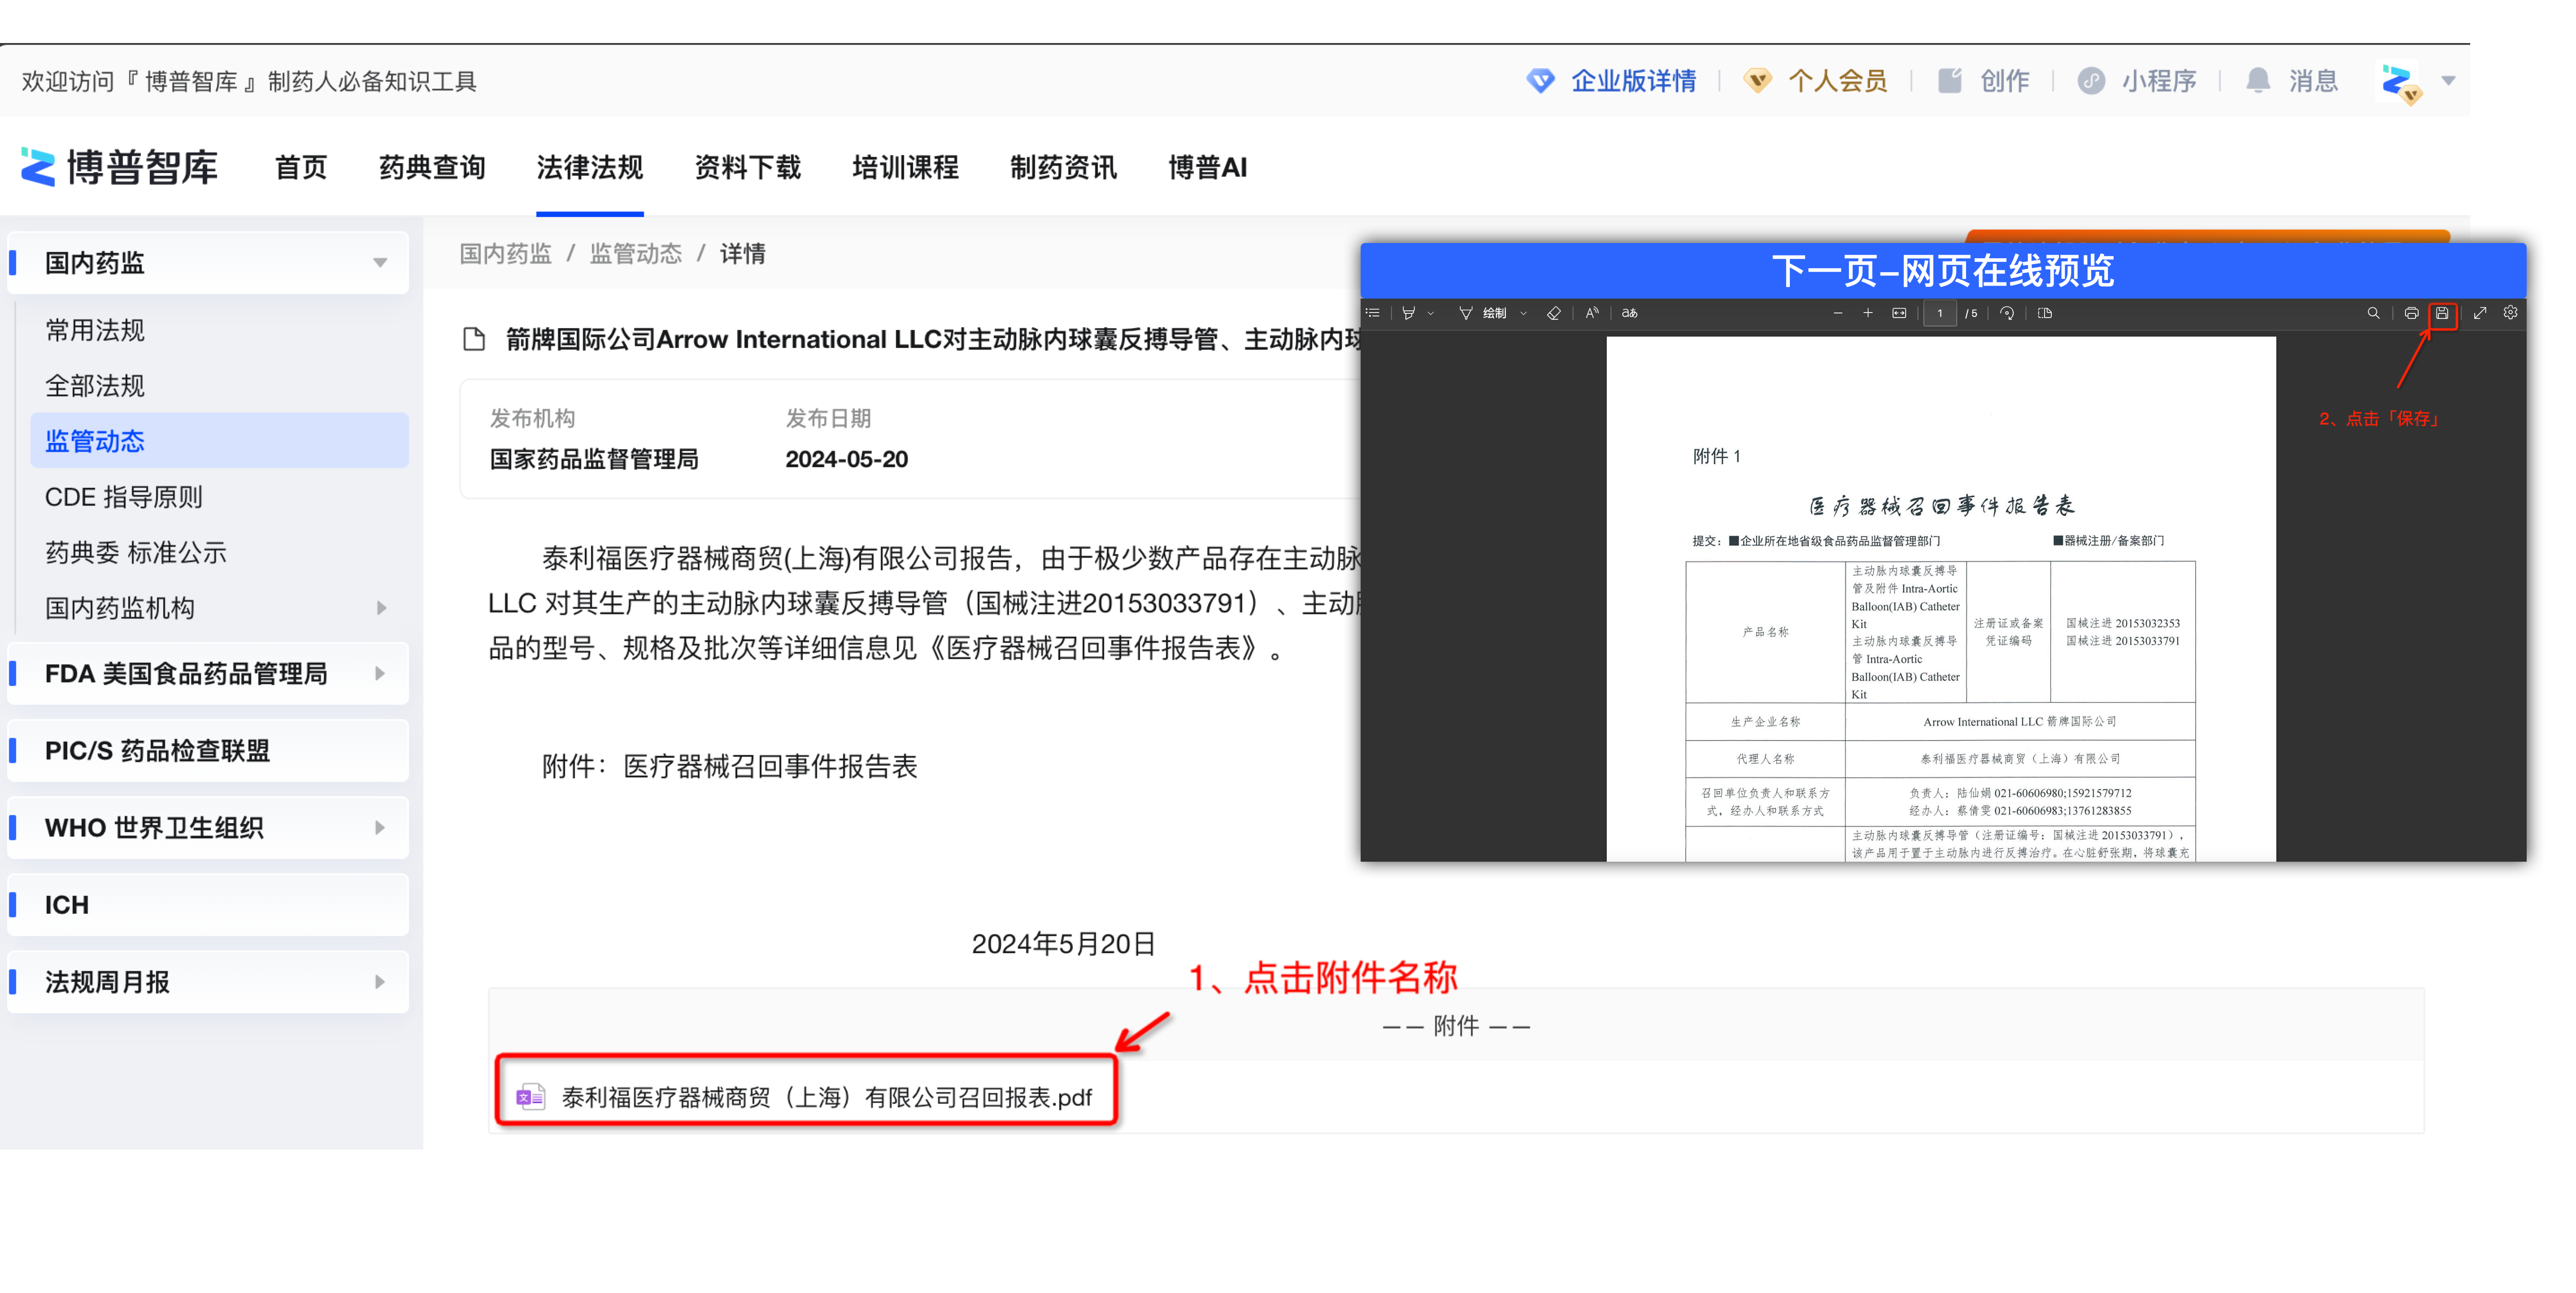Open 企业版详情 link
Screen dimensions: 2576x1293
(x=1611, y=81)
